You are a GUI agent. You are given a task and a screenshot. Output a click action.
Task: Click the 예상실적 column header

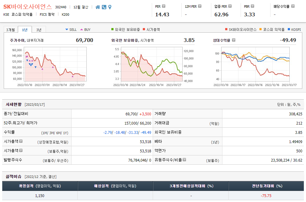pyautogui.click(x=115, y=186)
